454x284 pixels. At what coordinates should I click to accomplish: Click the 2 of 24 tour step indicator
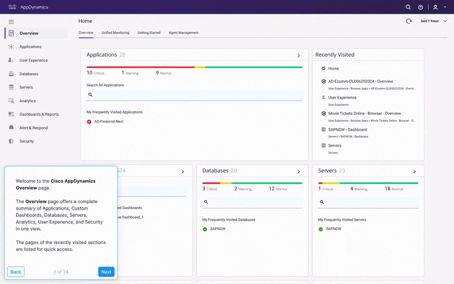point(61,272)
